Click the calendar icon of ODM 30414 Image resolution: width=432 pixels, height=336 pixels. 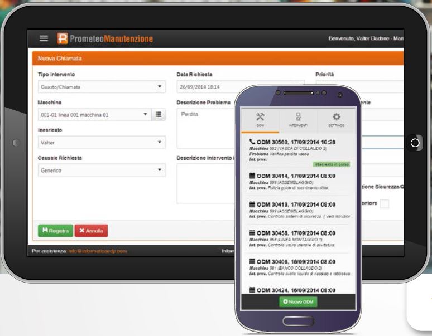252,176
